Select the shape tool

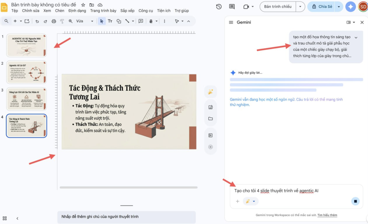(119, 21)
